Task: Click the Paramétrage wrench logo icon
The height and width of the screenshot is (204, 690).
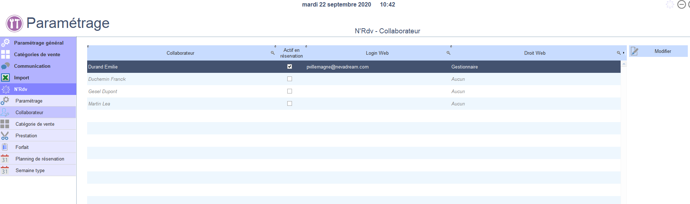Action: coord(15,24)
